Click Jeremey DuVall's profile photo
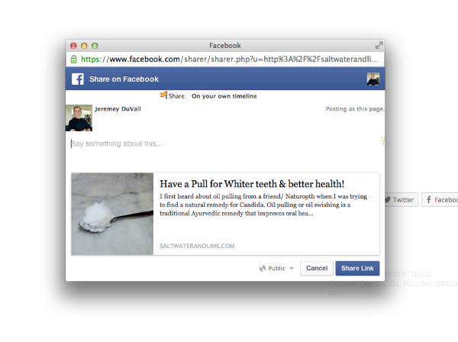The image size is (458, 342). point(79,118)
